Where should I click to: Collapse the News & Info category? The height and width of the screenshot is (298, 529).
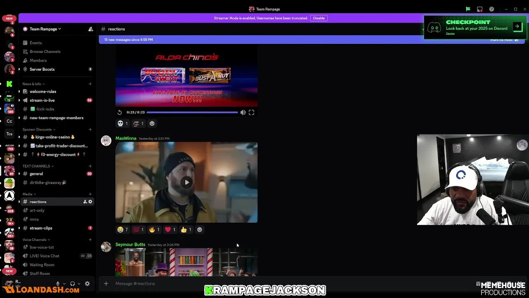[33, 84]
